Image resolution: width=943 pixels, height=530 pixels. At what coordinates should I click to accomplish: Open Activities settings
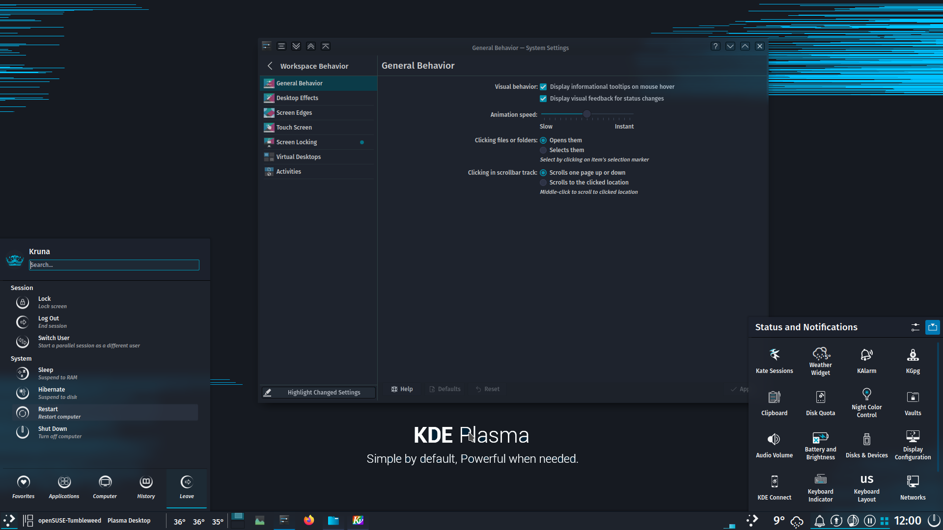click(318, 172)
